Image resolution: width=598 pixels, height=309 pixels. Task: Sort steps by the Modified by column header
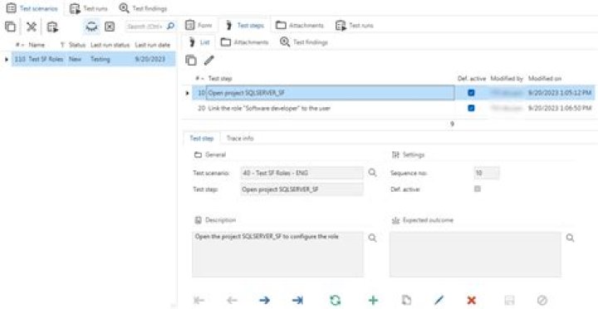click(x=507, y=78)
